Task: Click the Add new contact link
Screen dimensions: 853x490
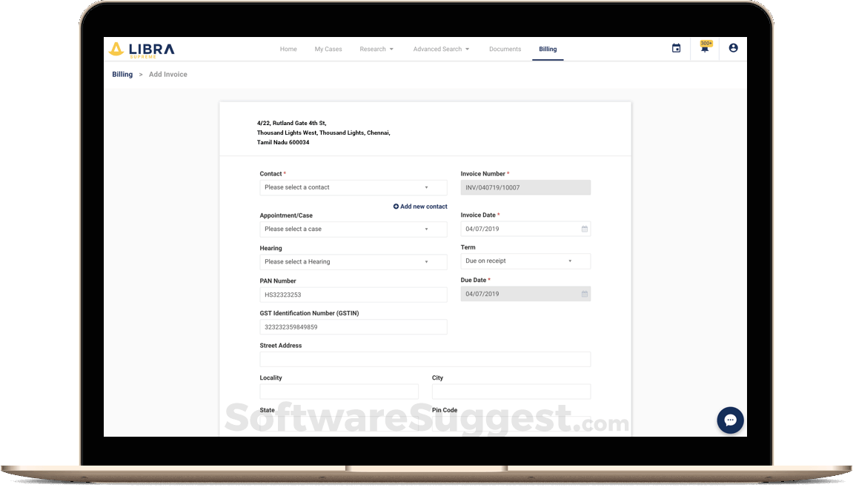Action: pyautogui.click(x=423, y=207)
